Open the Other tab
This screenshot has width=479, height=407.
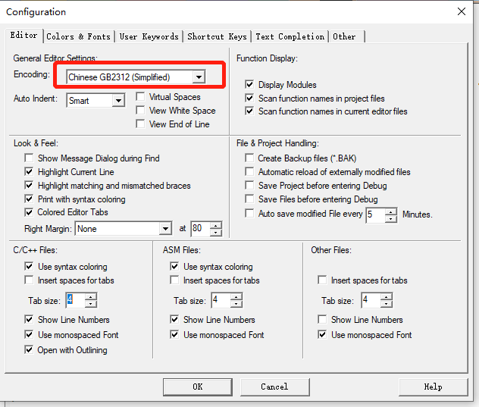click(346, 36)
